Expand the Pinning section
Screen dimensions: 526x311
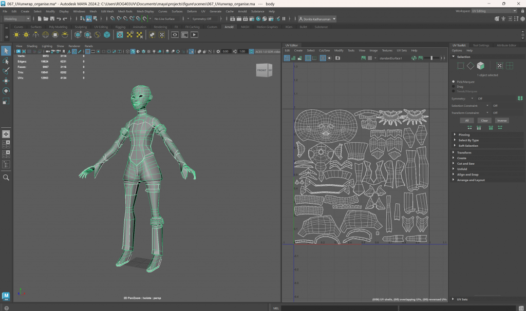[464, 135]
